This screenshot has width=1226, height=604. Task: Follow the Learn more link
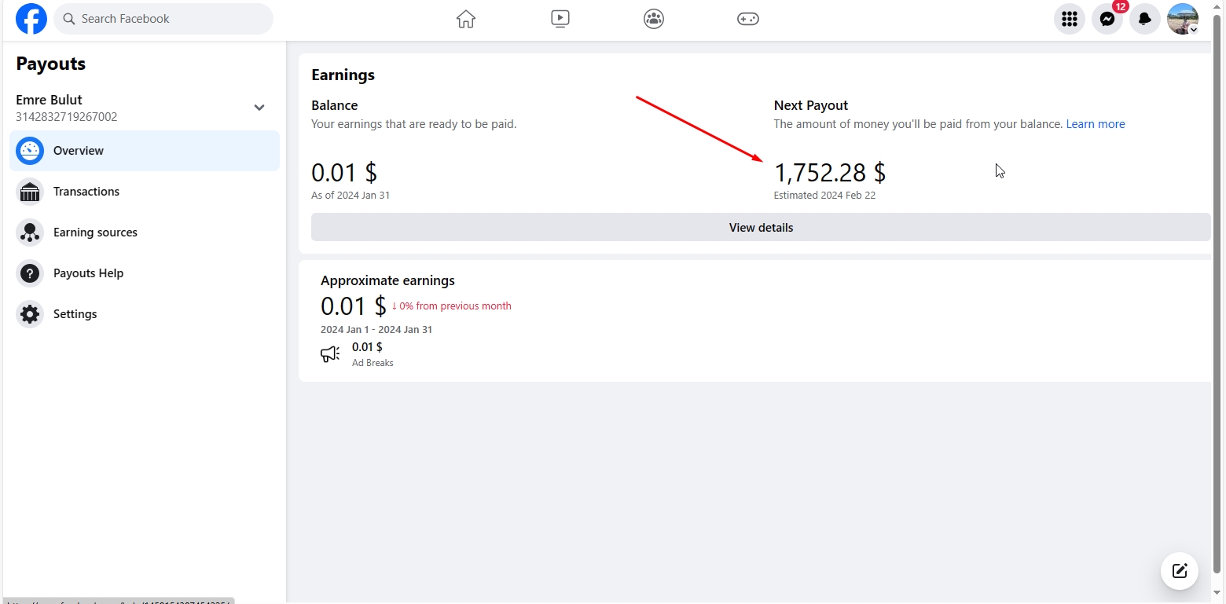click(x=1095, y=124)
